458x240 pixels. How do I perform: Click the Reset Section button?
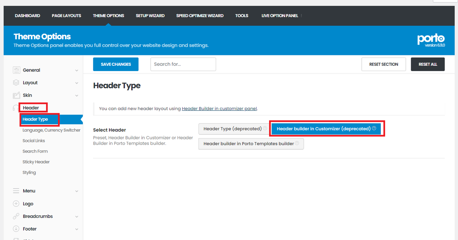(x=384, y=64)
